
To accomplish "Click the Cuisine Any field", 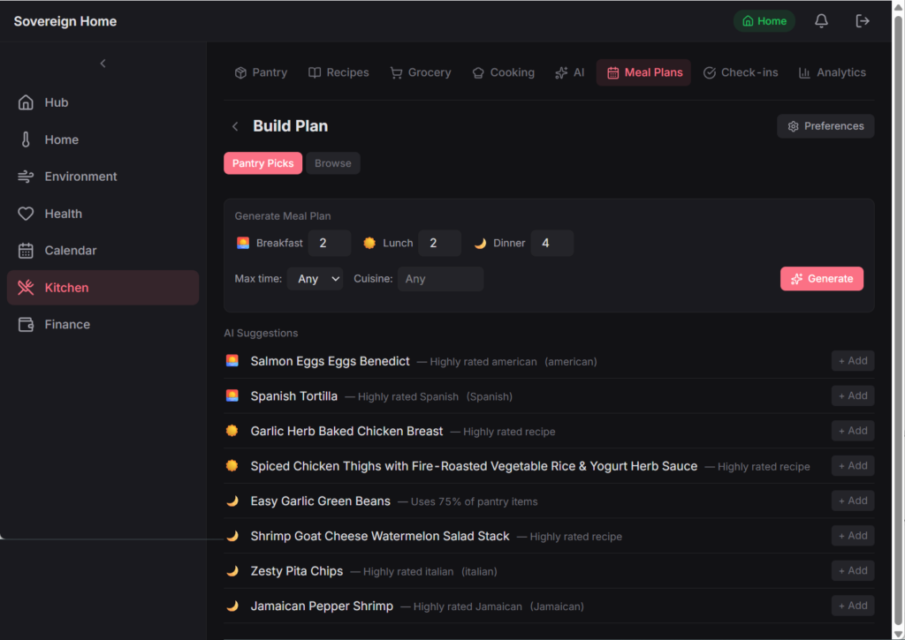I will 440,279.
